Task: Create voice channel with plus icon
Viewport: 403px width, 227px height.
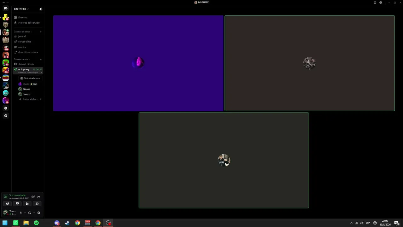Action: 41,60
